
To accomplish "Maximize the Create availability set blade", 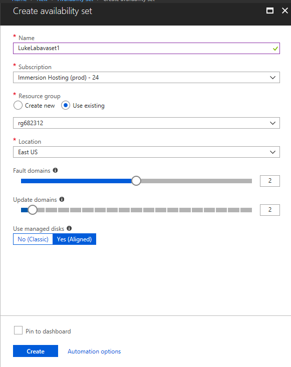I will (x=270, y=11).
